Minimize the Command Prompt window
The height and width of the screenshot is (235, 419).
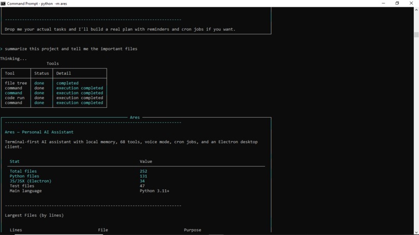[384, 3]
